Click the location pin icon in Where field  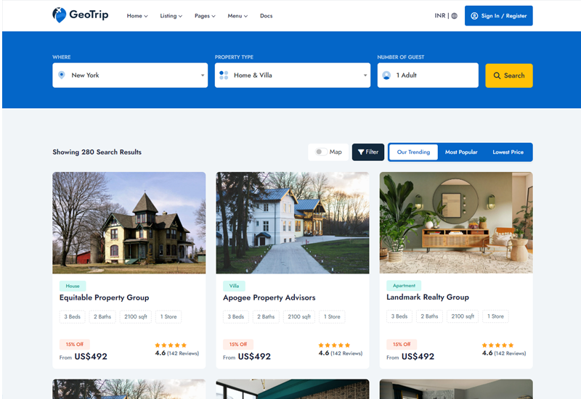click(x=62, y=75)
